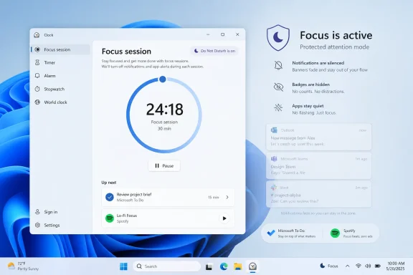Click the 24:18 timer countdown
Screen dimensions: 413x275
click(165, 109)
